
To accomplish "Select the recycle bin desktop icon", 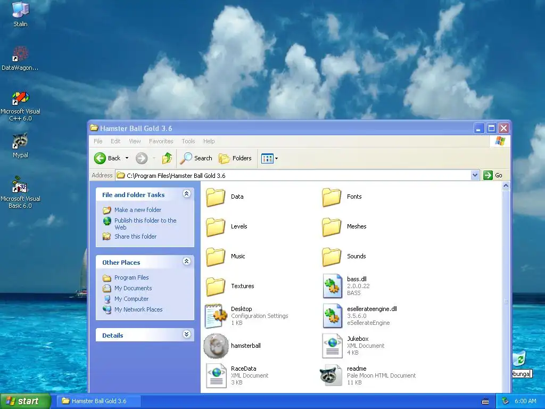I will click(x=519, y=359).
